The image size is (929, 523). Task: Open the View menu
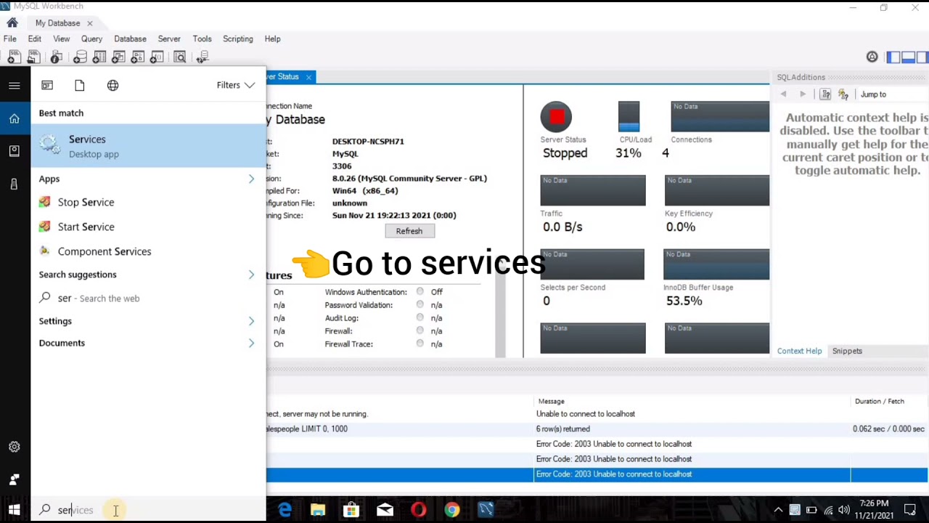[62, 38]
